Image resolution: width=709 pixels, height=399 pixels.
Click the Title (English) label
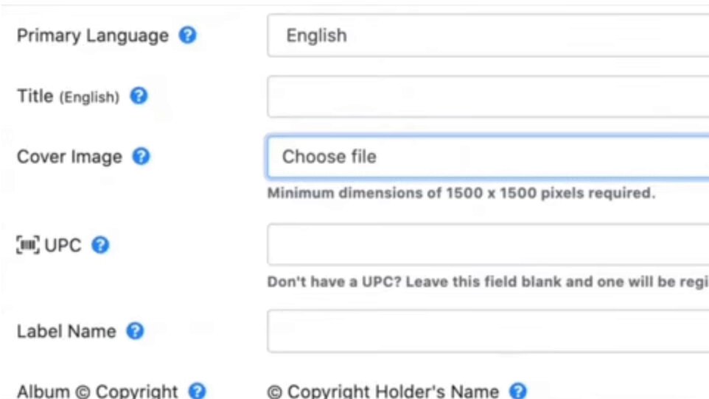point(69,96)
